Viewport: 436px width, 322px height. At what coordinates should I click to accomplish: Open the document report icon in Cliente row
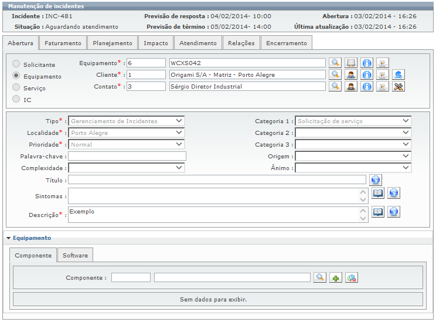383,74
